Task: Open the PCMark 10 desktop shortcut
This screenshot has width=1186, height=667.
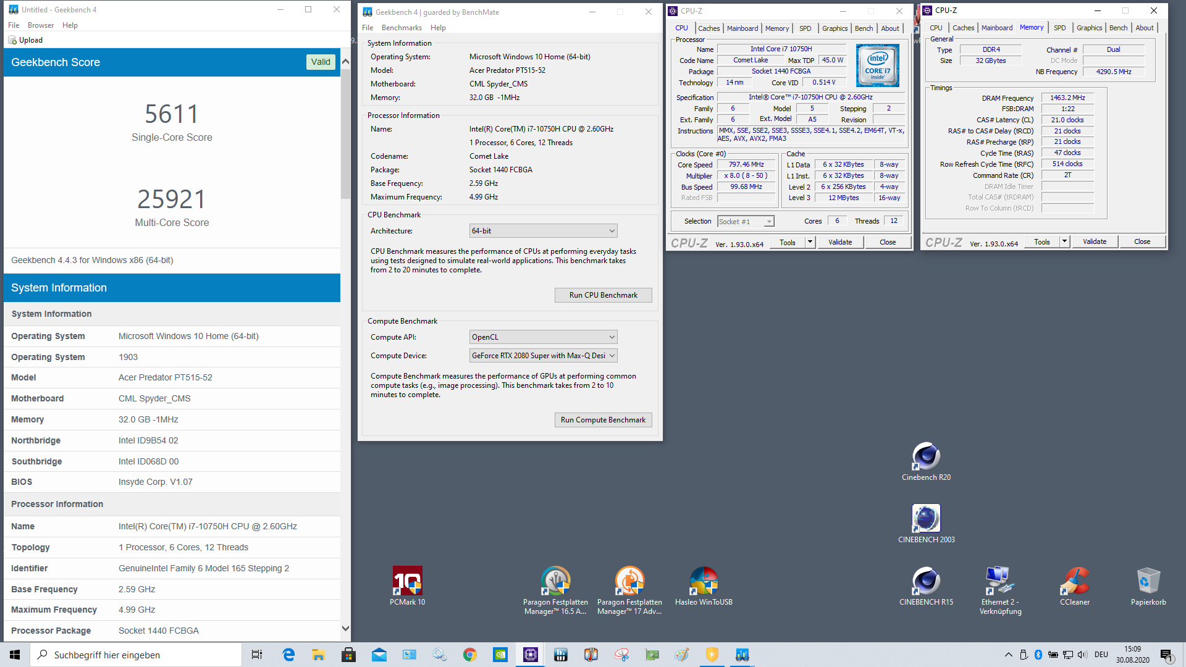Action: tap(407, 586)
